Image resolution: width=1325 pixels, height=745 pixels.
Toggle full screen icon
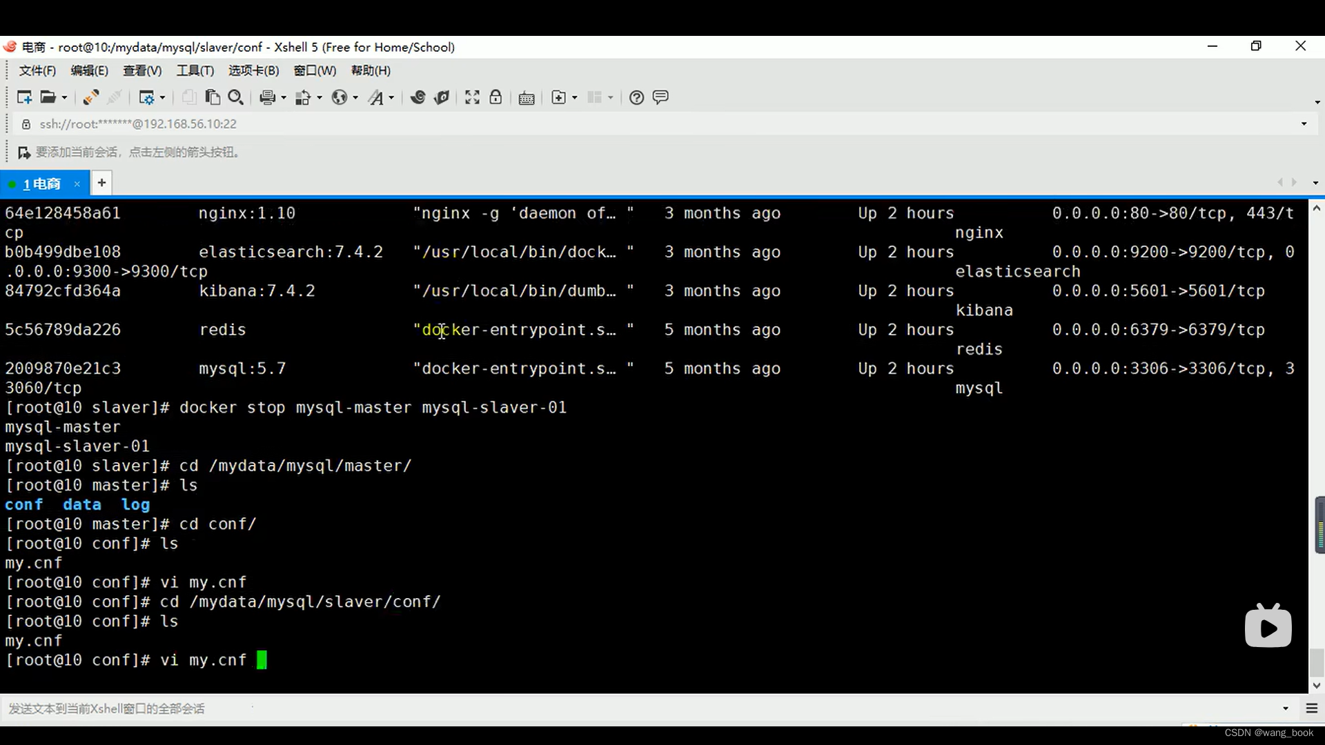coord(472,97)
